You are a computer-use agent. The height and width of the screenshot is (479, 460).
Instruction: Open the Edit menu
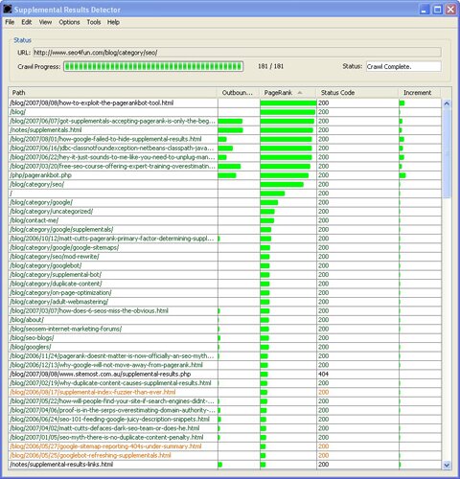click(x=26, y=22)
